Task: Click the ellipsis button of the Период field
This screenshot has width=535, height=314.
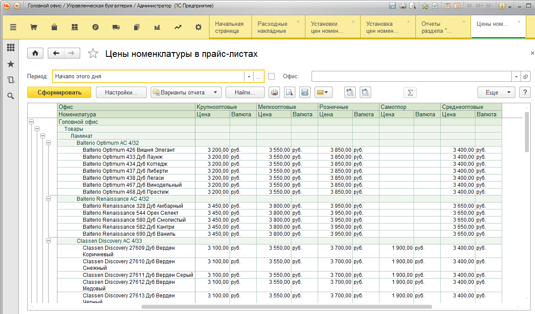Action: click(259, 77)
